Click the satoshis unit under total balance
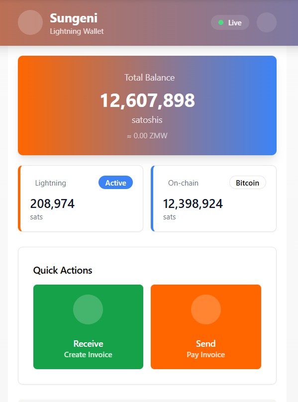The image size is (298, 402). (x=147, y=120)
